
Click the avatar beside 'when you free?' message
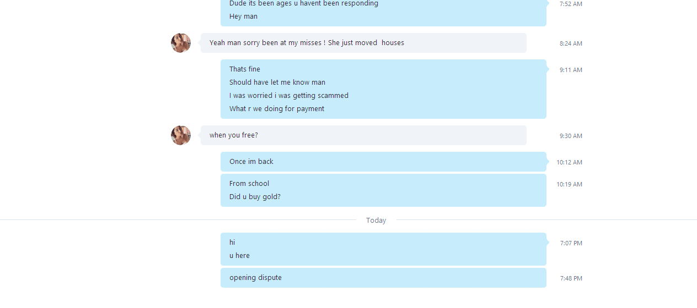[x=181, y=135]
